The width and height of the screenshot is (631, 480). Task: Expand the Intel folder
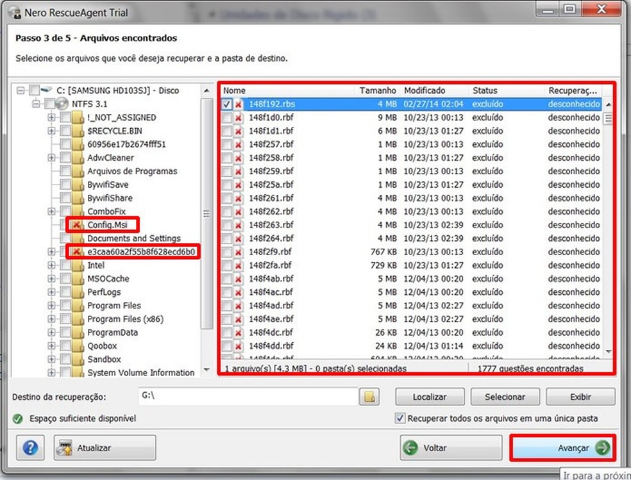click(51, 265)
